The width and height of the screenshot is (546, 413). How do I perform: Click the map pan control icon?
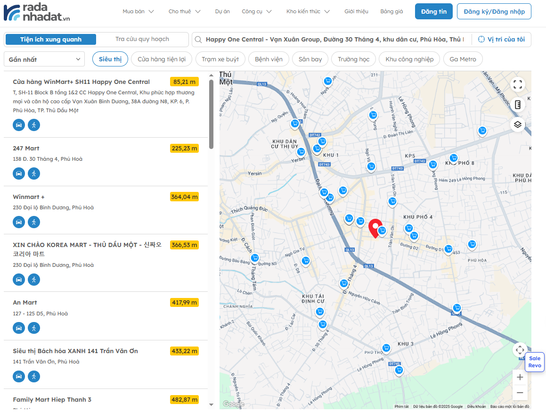point(520,349)
